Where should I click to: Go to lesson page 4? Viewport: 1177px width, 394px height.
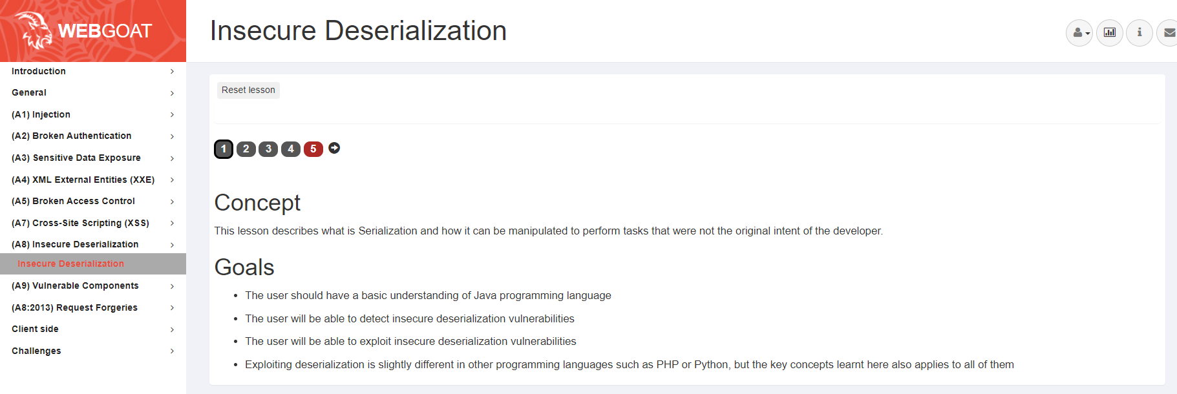[291, 149]
